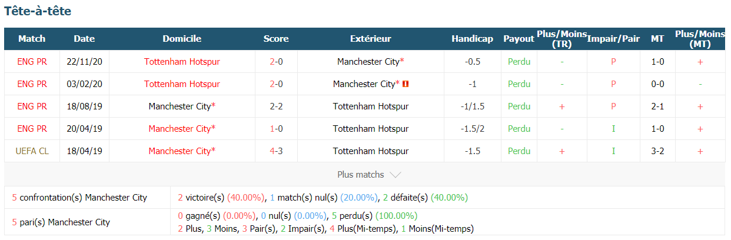Select the Impair/Pair column header
This screenshot has height=240, width=731.
point(613,39)
